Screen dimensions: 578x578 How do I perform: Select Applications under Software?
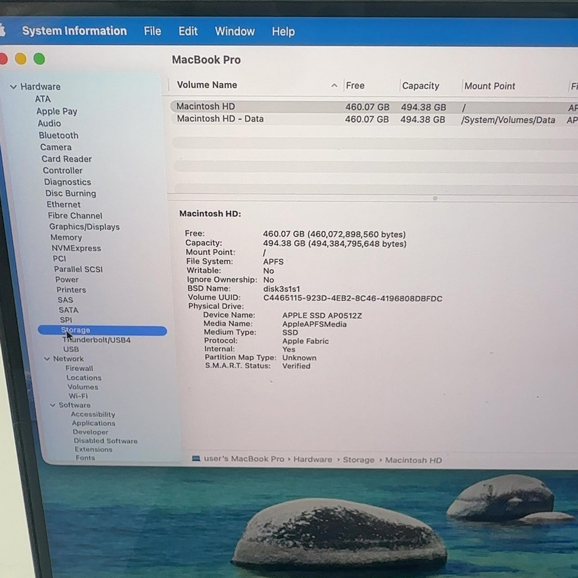(93, 423)
